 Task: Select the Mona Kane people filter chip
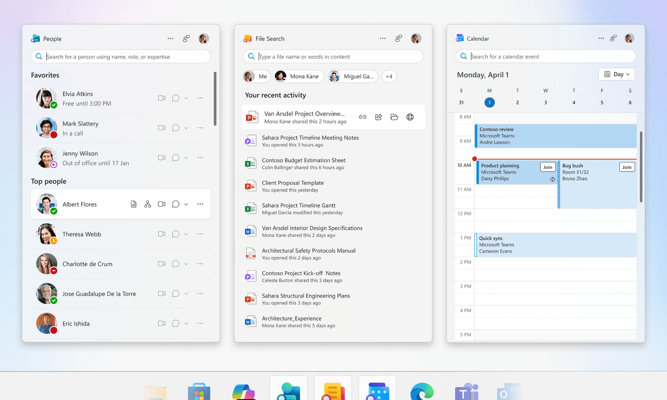[298, 76]
